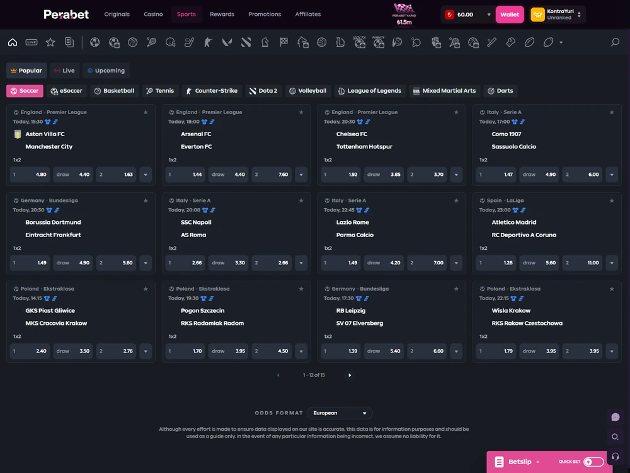Click the Perabet logo
This screenshot has width=630, height=473.
(66, 15)
